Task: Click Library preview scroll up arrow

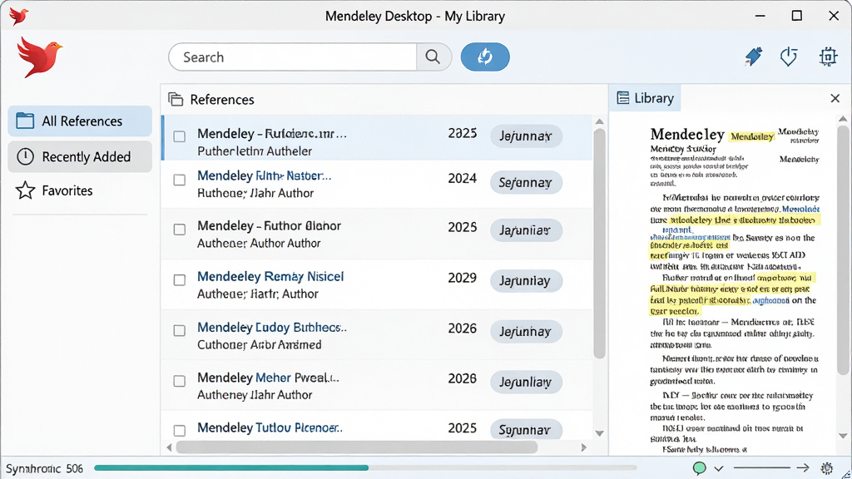Action: tap(843, 119)
